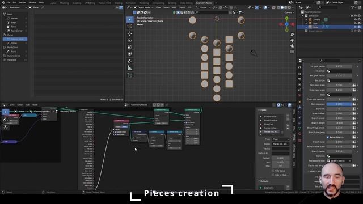Open Pieces collection Branch pieces dropdown
363x204 pixels.
(x=339, y=161)
